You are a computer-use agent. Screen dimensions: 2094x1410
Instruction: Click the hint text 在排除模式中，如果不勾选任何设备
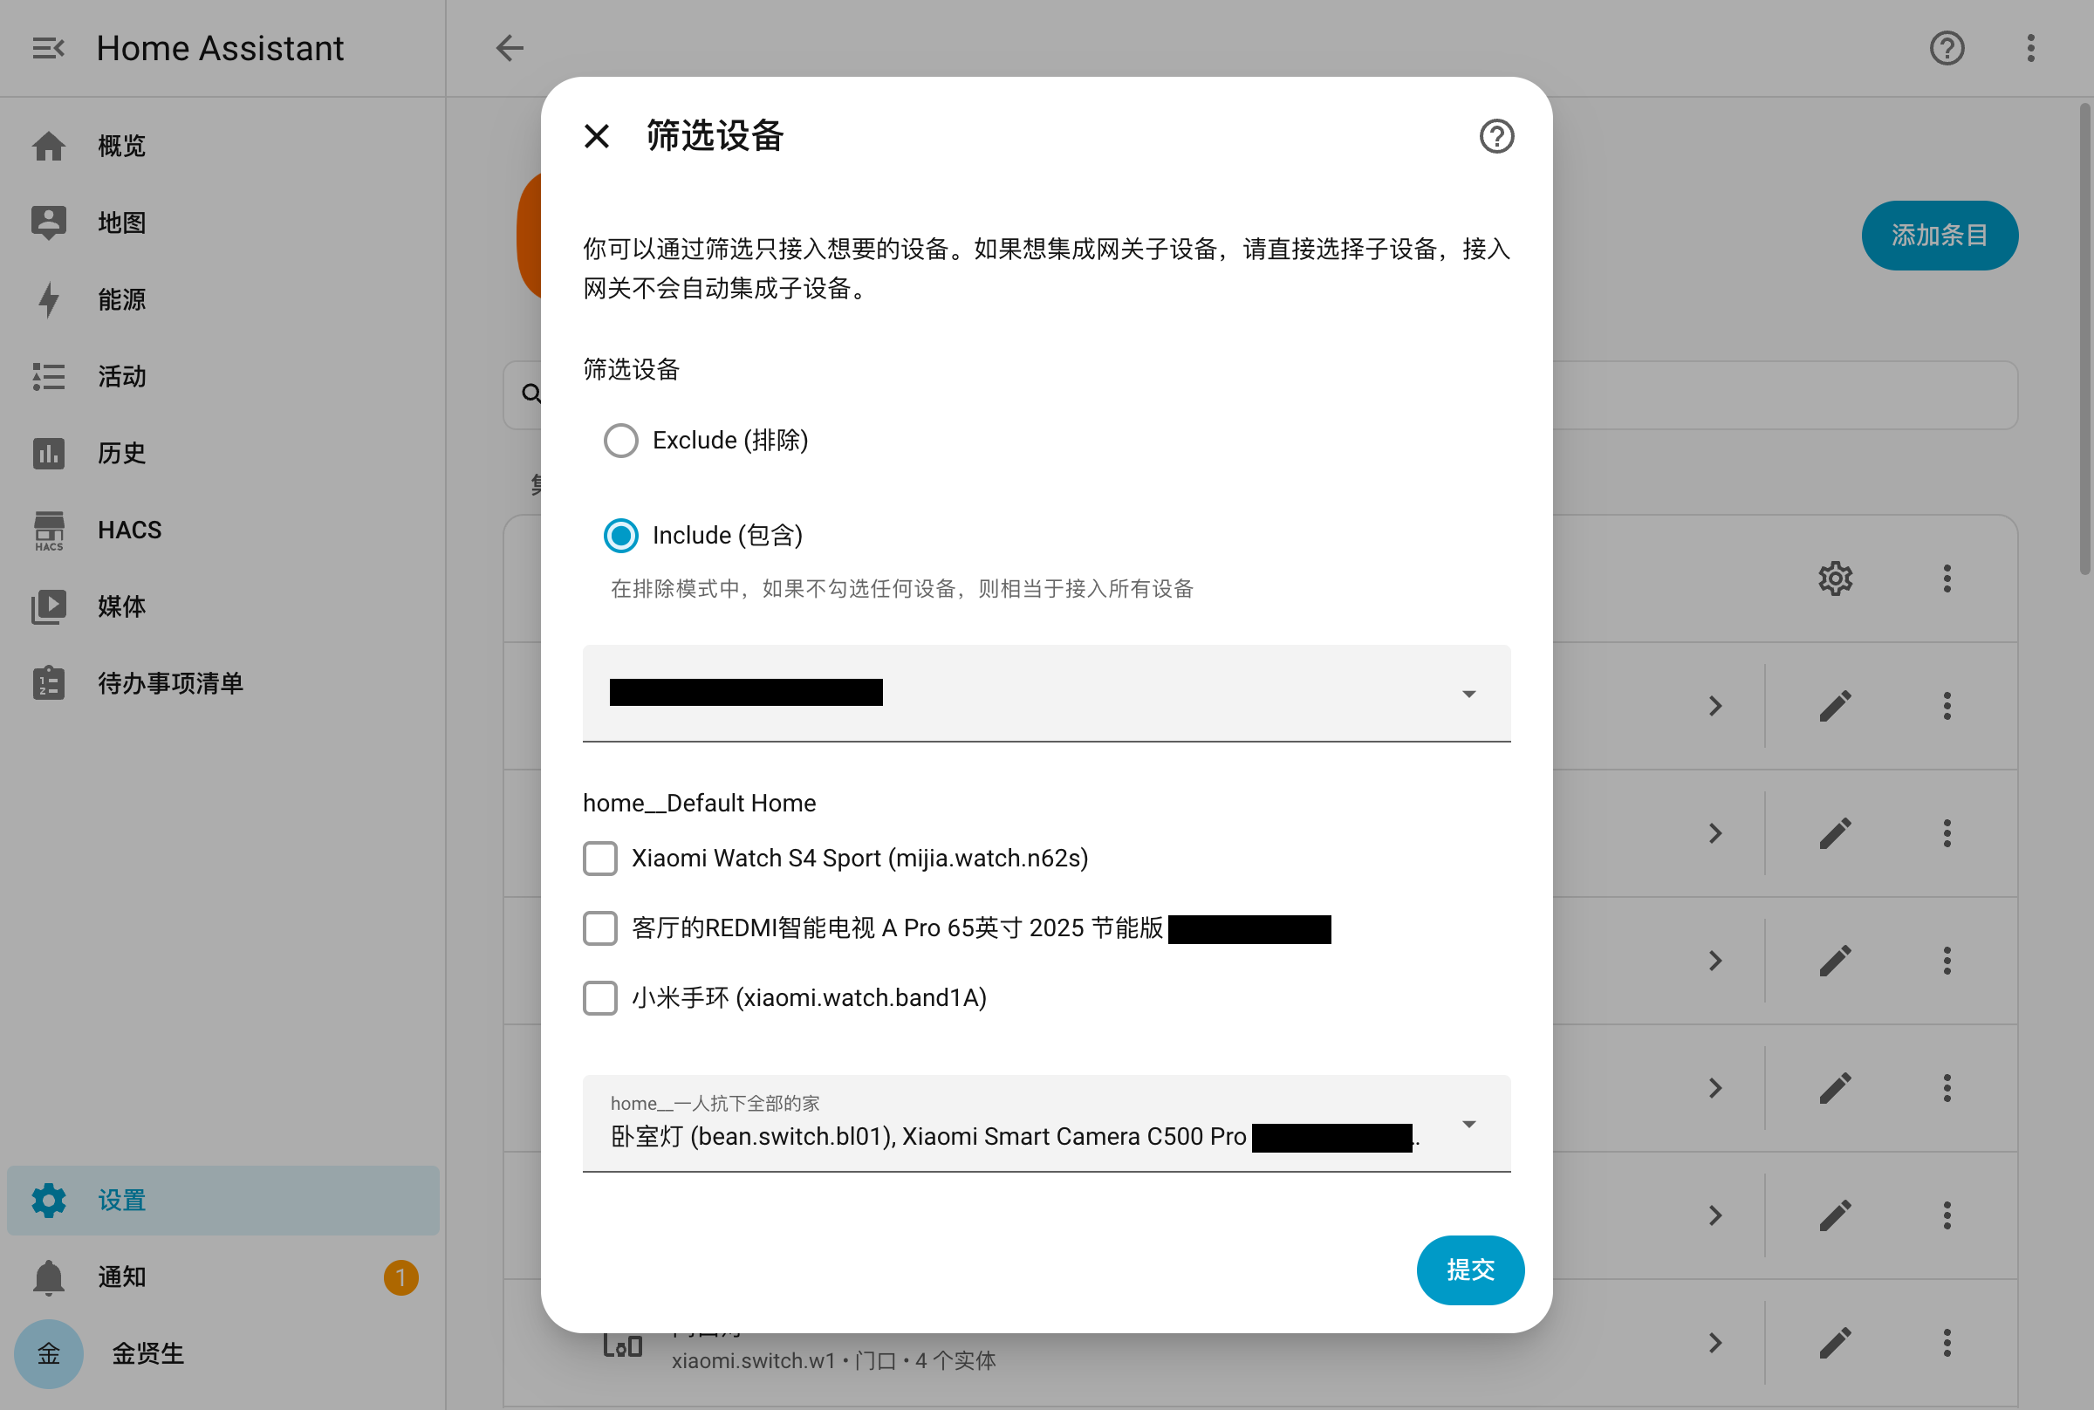[x=902, y=589]
